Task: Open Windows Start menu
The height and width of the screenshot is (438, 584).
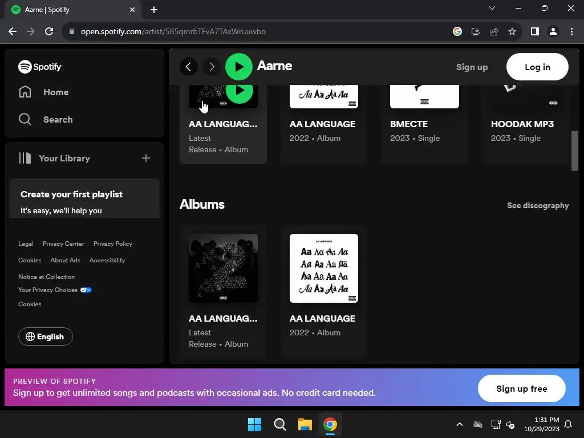Action: (255, 424)
